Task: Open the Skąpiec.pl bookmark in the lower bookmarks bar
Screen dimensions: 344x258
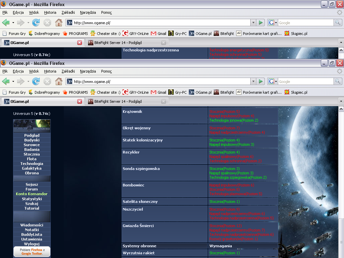Action: (296, 92)
